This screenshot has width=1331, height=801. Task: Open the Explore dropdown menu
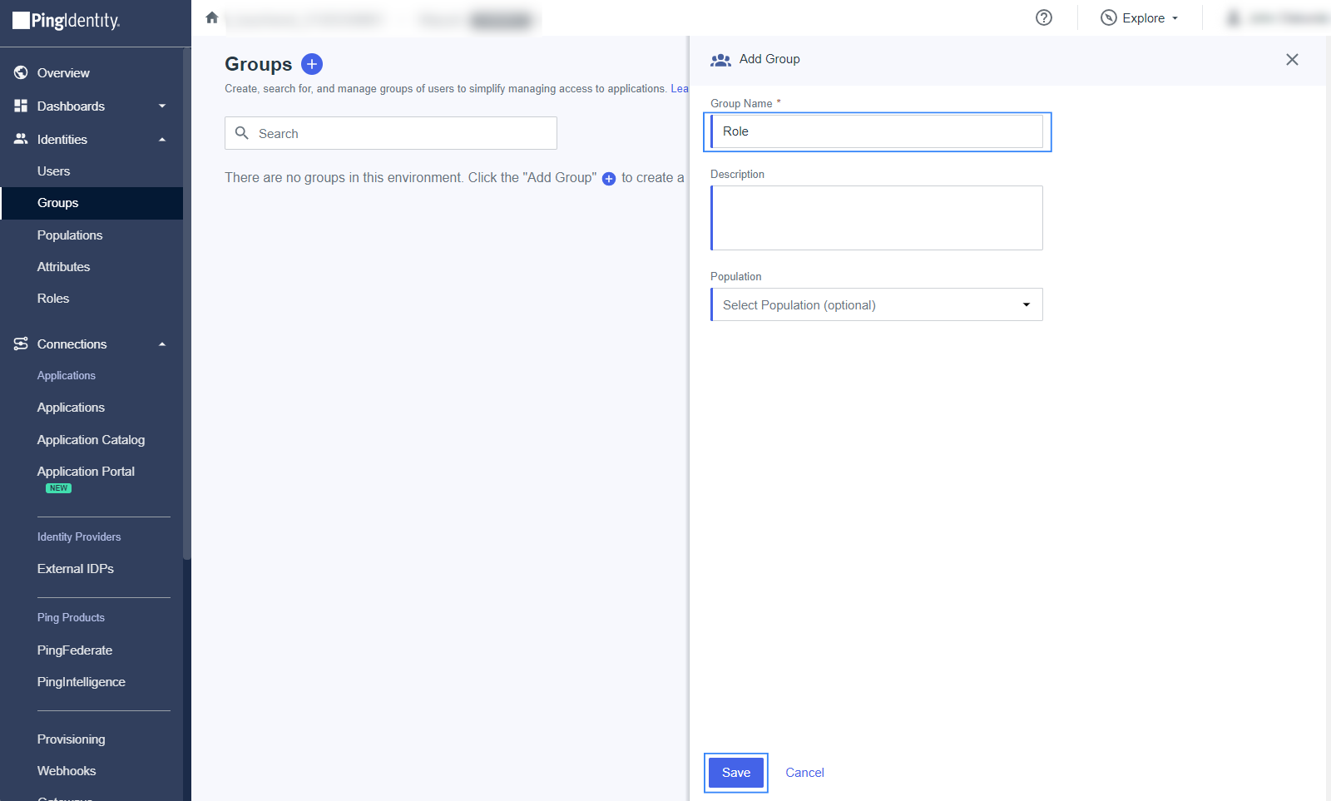(x=1140, y=18)
